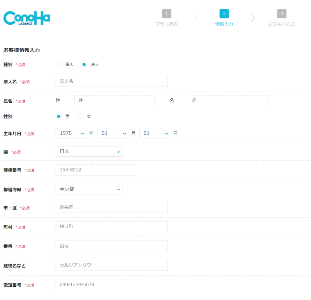Click the 市・区 city field showing 渋谷区
311x300 pixels.
pos(111,207)
